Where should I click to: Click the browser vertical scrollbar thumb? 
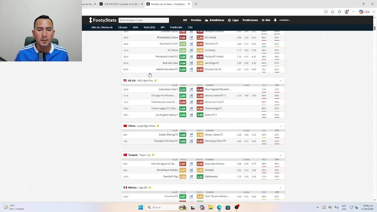(x=375, y=28)
